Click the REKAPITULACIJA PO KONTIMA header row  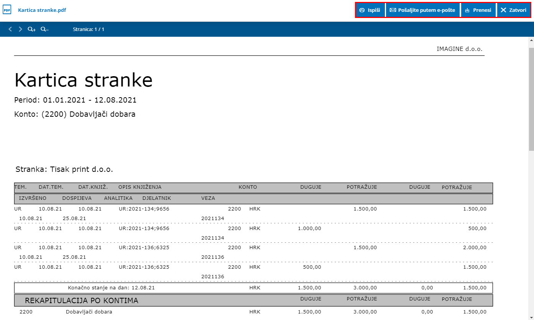[253, 300]
